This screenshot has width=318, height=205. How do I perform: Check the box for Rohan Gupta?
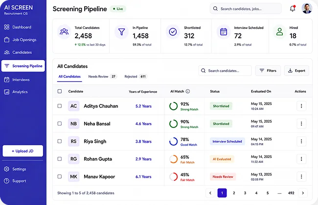(60, 159)
